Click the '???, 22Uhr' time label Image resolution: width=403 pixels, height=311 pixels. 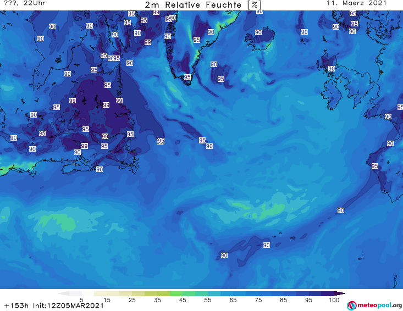25,3
